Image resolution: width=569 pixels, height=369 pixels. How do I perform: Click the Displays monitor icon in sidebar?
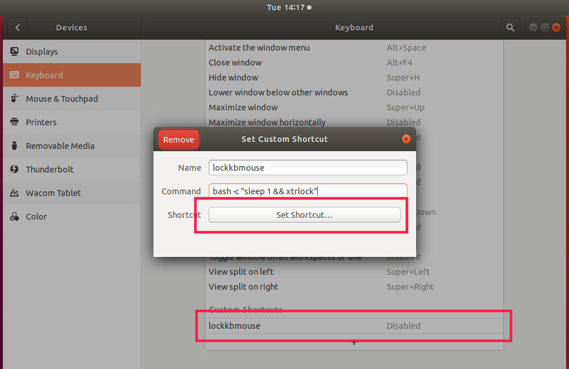[x=14, y=52]
